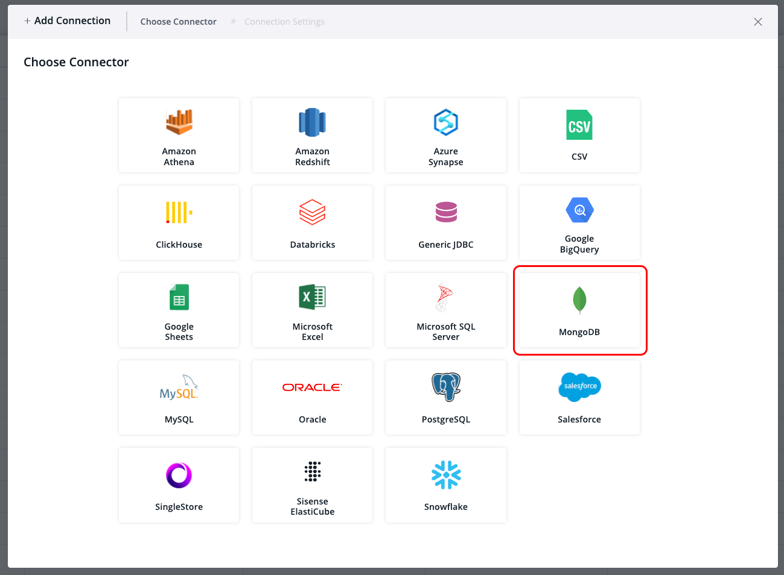
Task: Select the Google BigQuery connector icon
Action: pyautogui.click(x=579, y=210)
